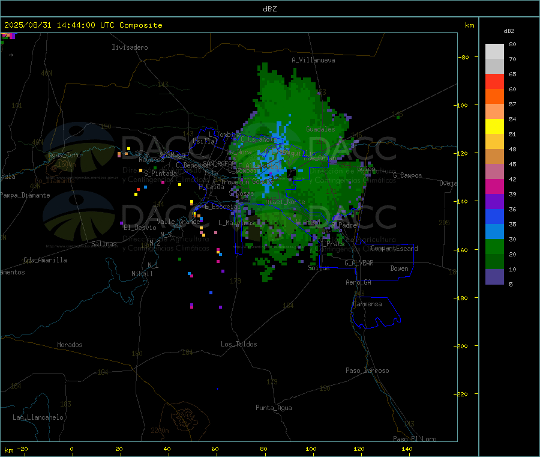This screenshot has height=457, width=540.
Task: Click the 'R_Padre' map label
Action: click(344, 225)
